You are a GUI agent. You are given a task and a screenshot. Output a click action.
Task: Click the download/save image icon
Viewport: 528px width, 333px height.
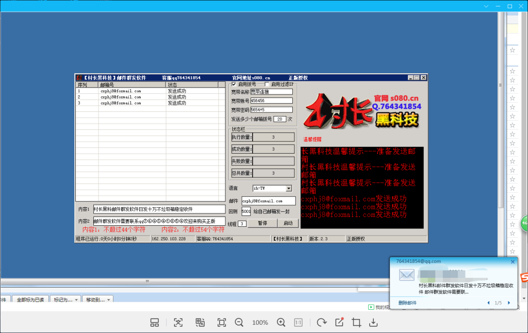(x=373, y=322)
